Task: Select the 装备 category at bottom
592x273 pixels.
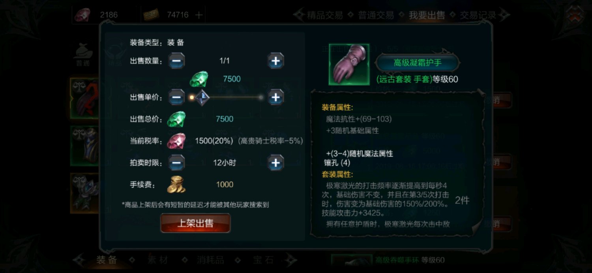Action: [x=107, y=260]
